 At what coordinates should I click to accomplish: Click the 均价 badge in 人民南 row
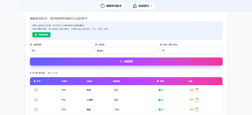(x=192, y=100)
